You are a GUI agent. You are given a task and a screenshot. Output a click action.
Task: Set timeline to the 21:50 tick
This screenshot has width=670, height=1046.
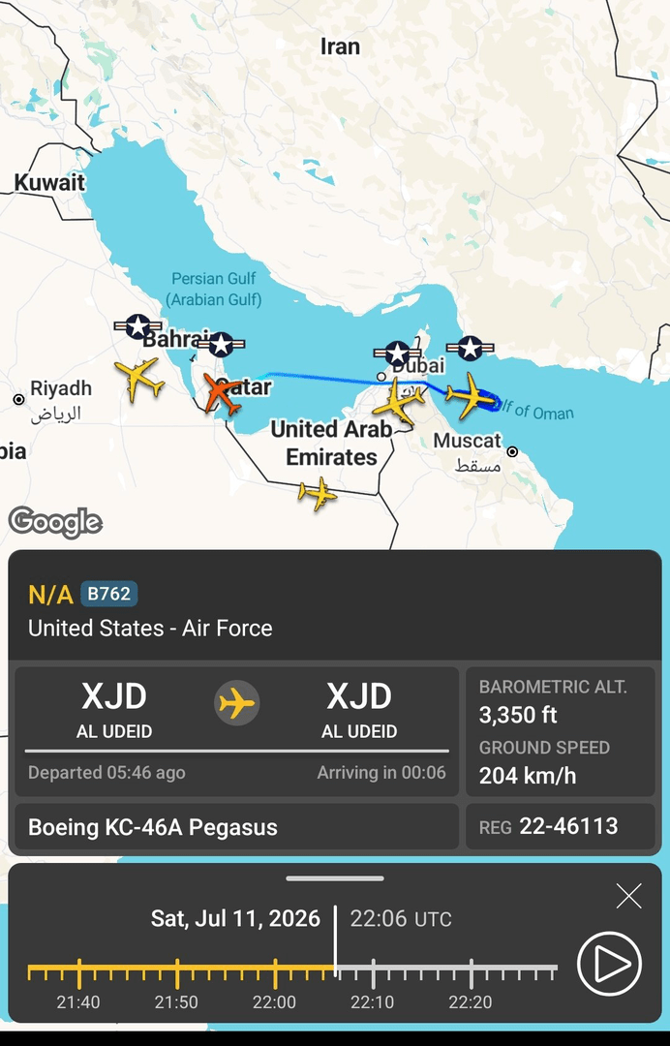(x=176, y=974)
